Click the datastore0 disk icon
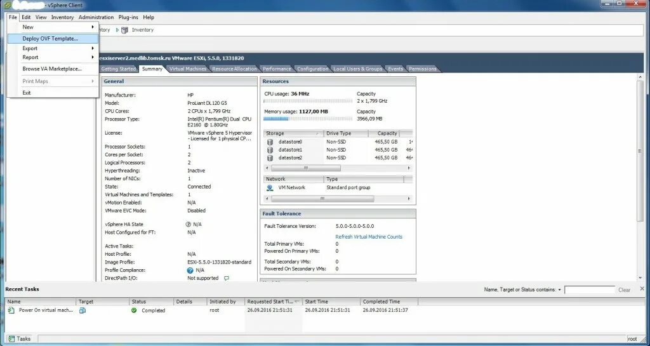Screen dimensions: 650x346 point(270,142)
